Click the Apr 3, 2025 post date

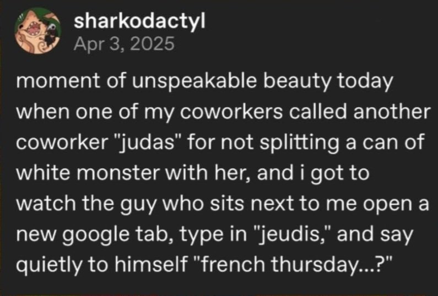tap(124, 44)
